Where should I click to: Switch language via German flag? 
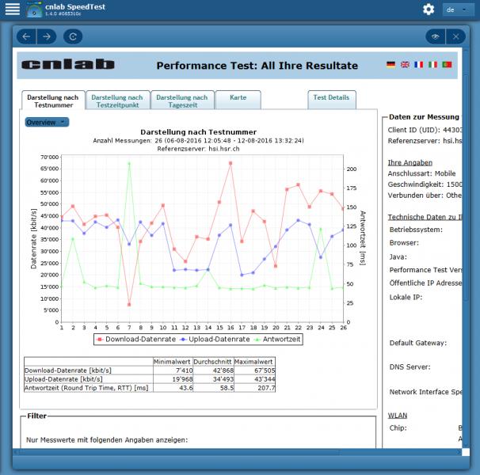point(391,65)
